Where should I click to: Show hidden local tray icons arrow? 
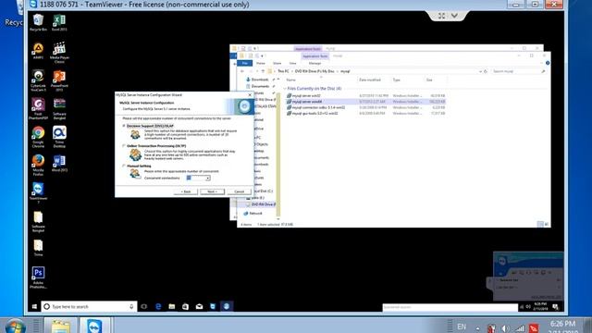tap(477, 328)
